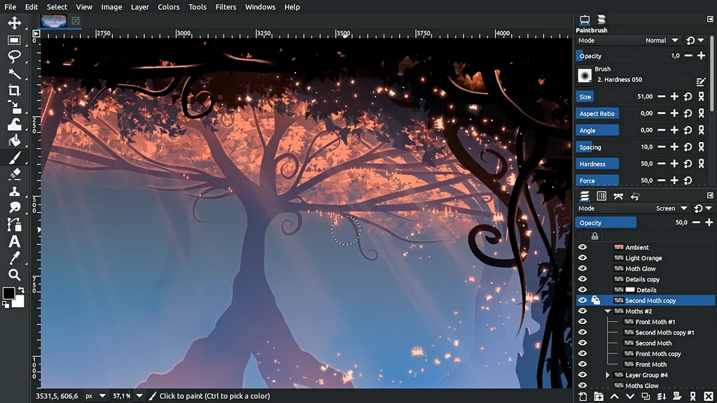Open the Filters menu

(225, 7)
